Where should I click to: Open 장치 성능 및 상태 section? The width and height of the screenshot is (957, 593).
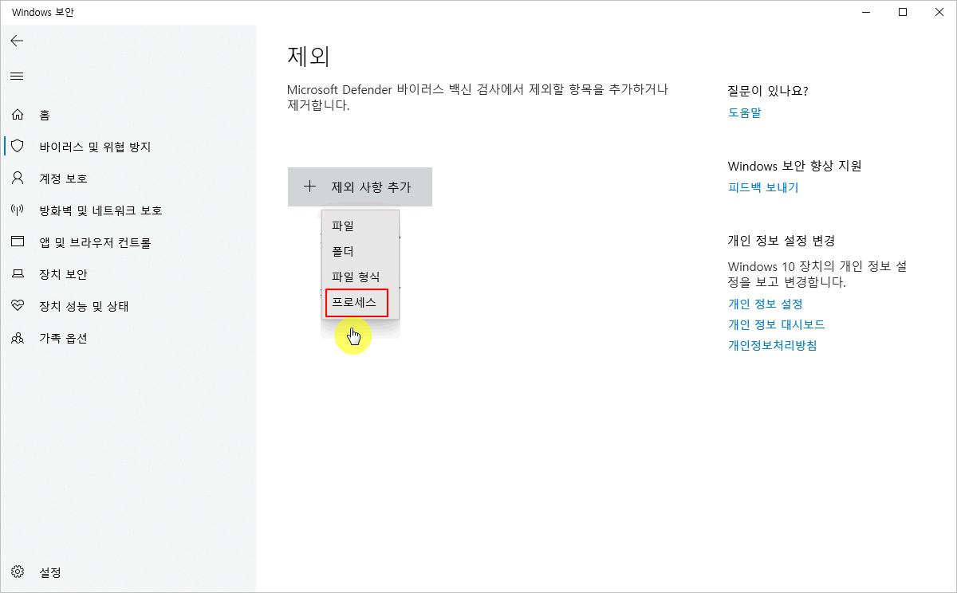pyautogui.click(x=128, y=306)
